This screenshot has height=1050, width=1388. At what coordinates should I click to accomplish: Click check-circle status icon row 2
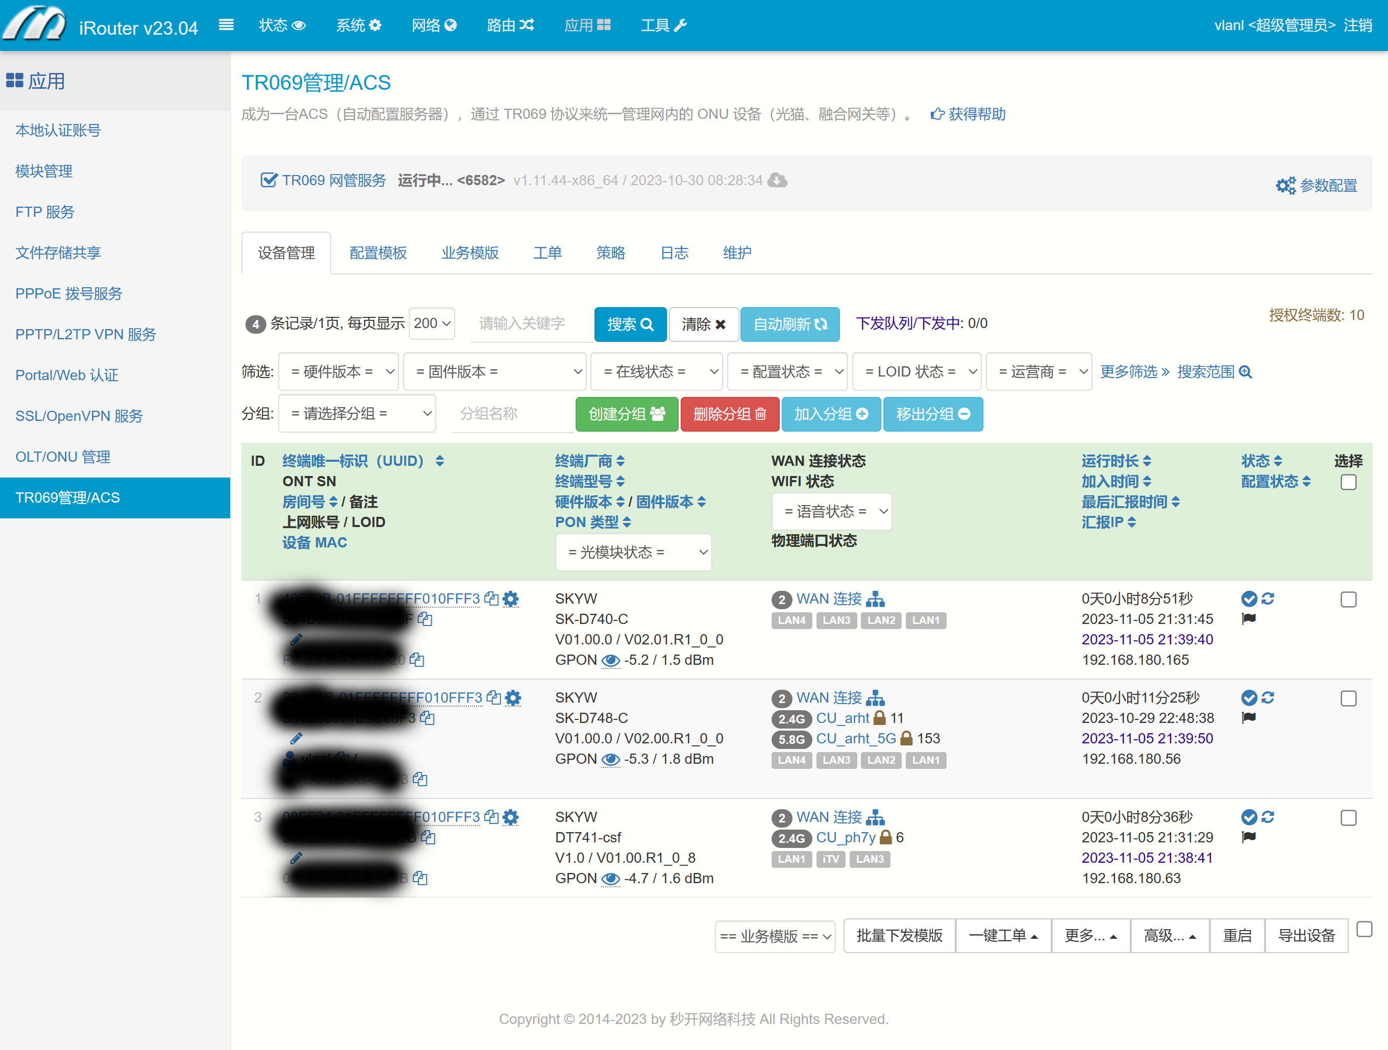[x=1249, y=698]
